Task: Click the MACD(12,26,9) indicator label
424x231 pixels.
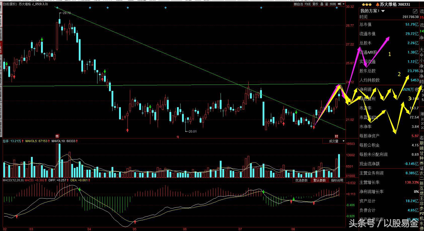Action: point(13,180)
